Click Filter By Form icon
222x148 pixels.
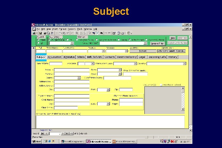point(93,33)
